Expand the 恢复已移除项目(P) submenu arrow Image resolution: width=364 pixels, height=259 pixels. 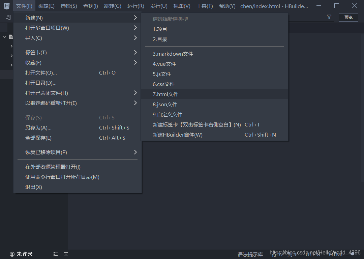[x=135, y=152]
